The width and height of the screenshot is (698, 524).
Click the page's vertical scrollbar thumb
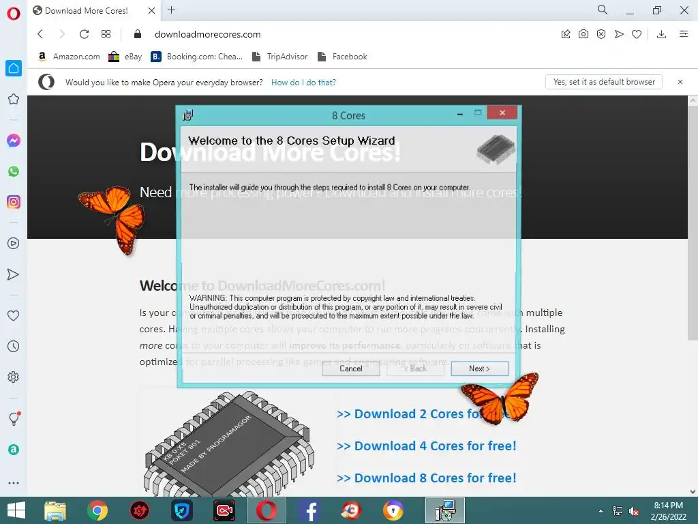(x=693, y=223)
